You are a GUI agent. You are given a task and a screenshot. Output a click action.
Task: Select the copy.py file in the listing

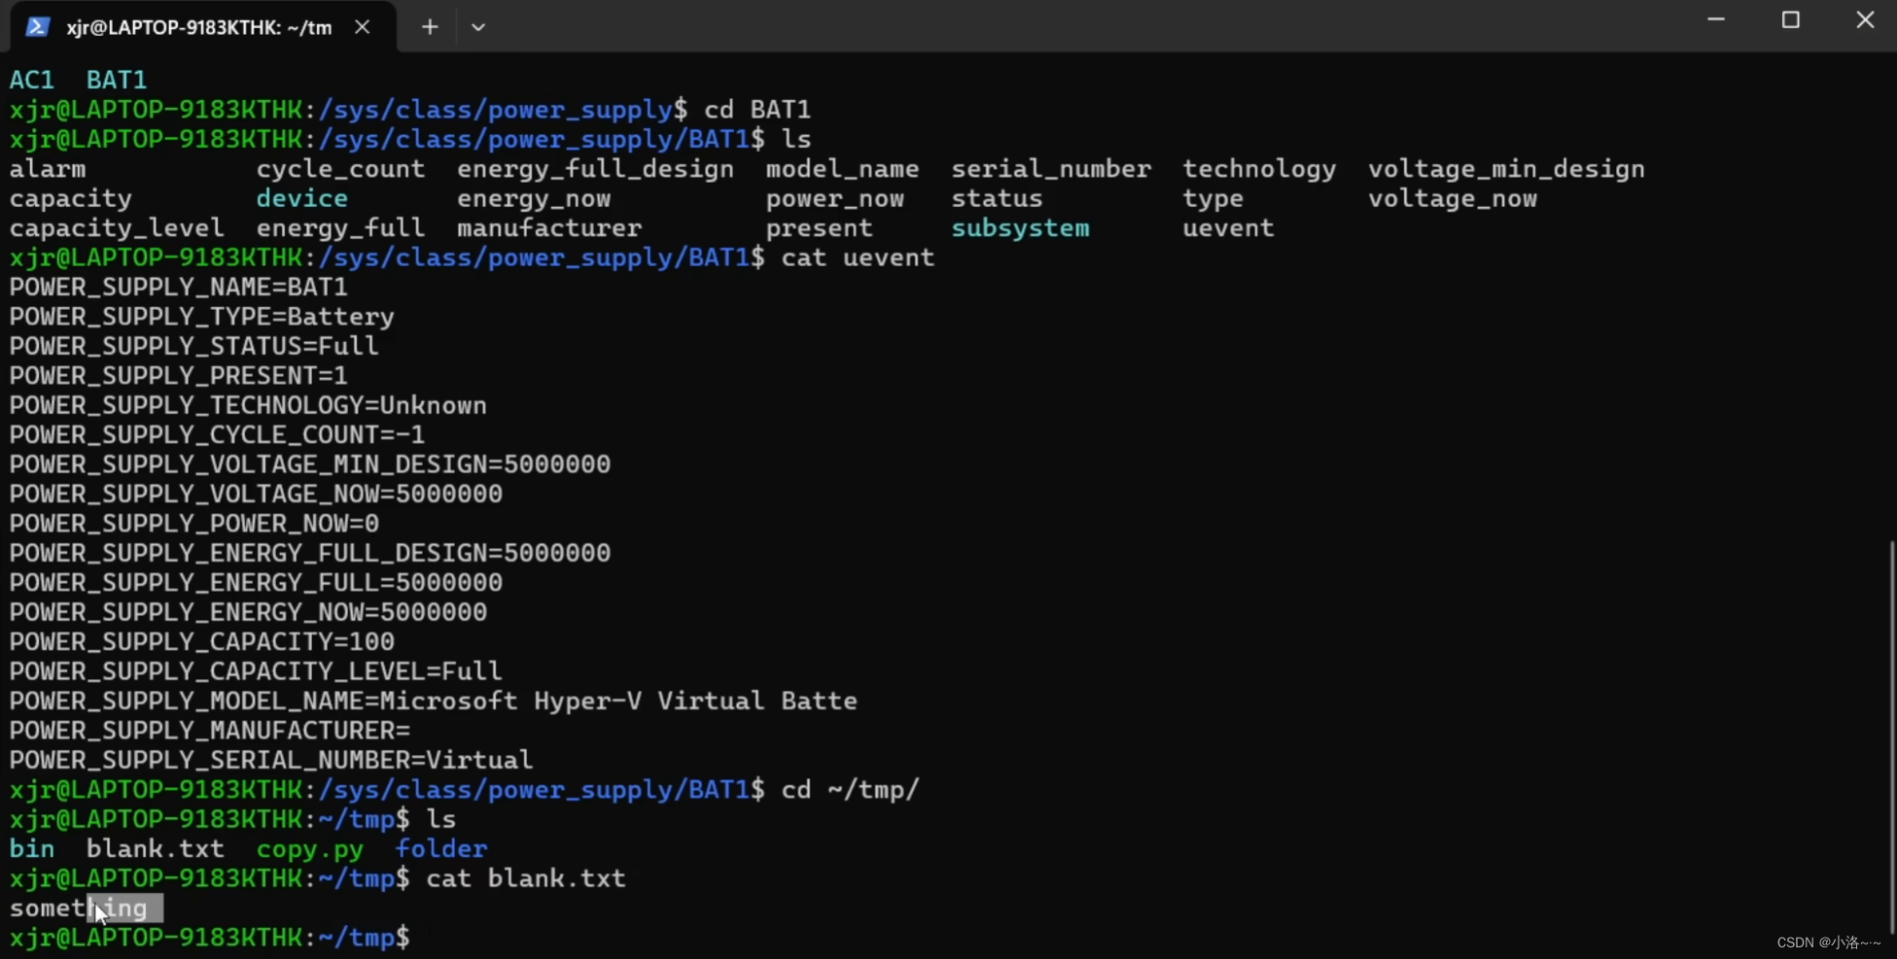(x=309, y=848)
